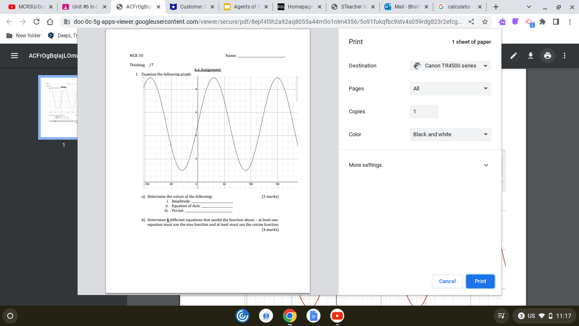Close the calculator tab

pos(479,7)
